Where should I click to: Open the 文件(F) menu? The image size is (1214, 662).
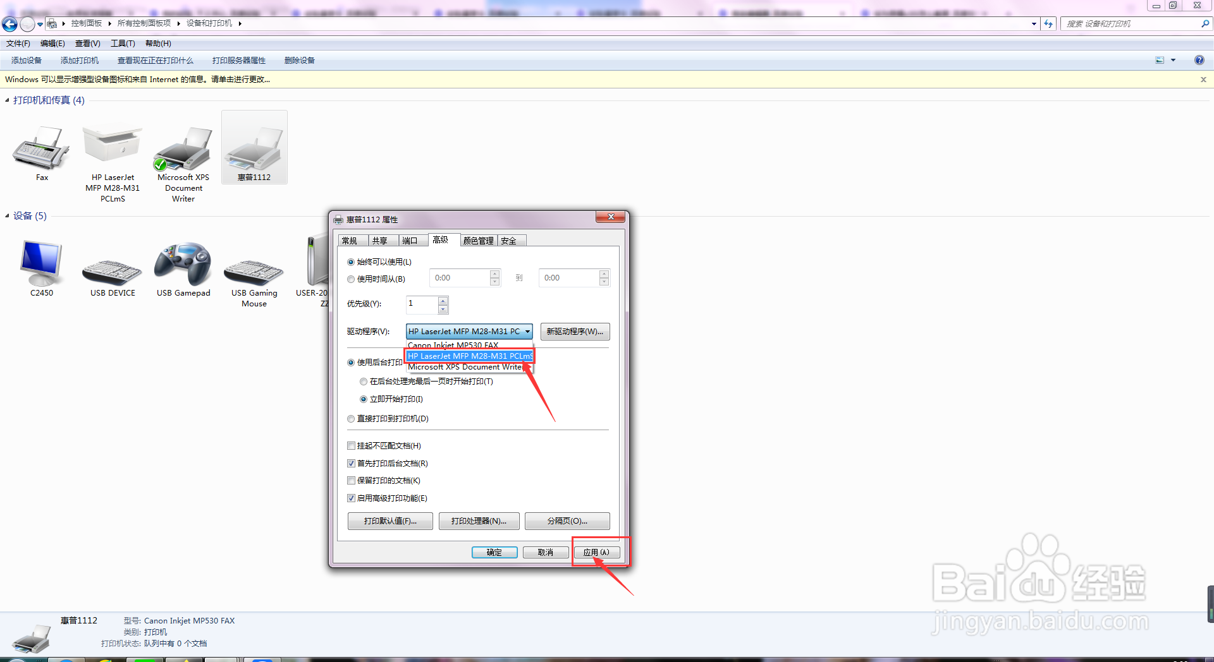click(x=18, y=44)
